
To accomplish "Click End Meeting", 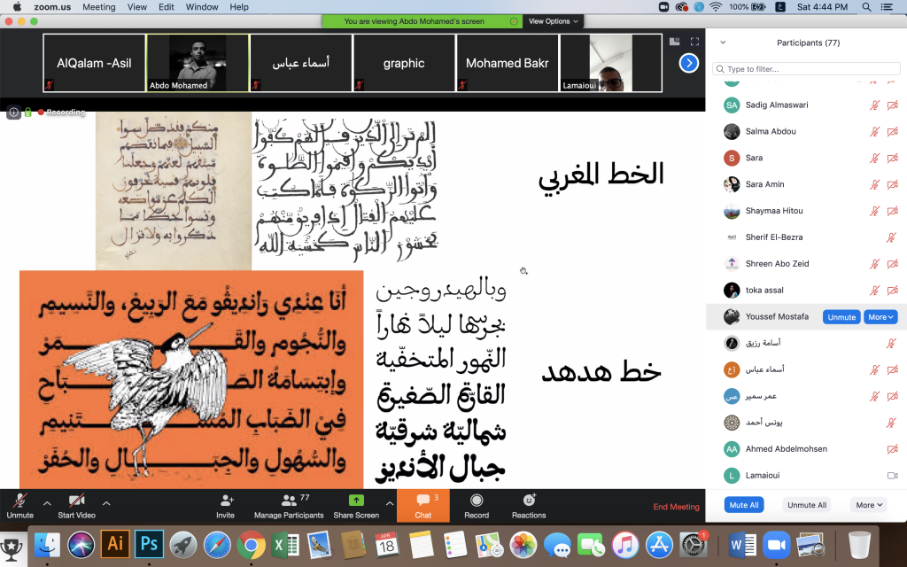I will [676, 506].
